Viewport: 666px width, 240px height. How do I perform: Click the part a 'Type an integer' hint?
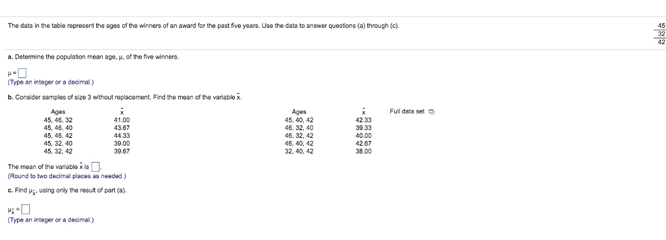(51, 83)
